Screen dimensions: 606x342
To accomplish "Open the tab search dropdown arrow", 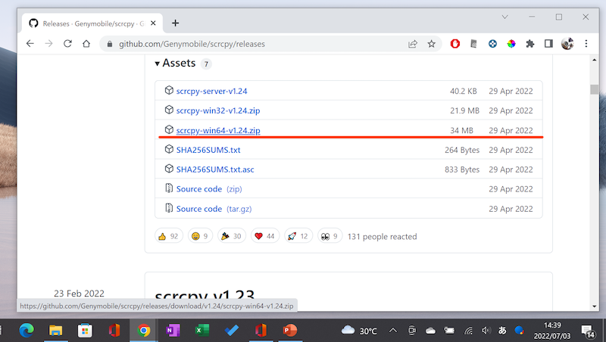I will click(x=506, y=17).
